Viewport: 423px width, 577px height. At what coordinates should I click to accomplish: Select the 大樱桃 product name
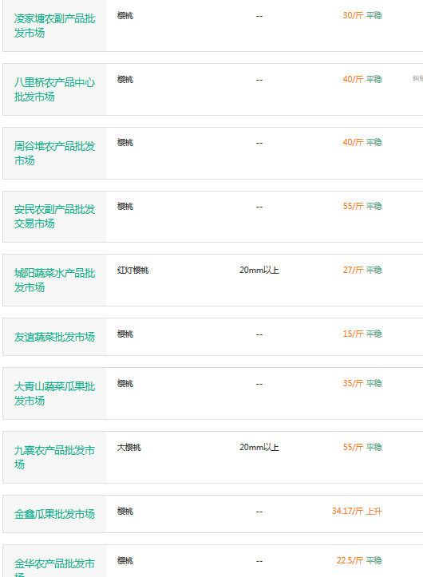coord(128,448)
